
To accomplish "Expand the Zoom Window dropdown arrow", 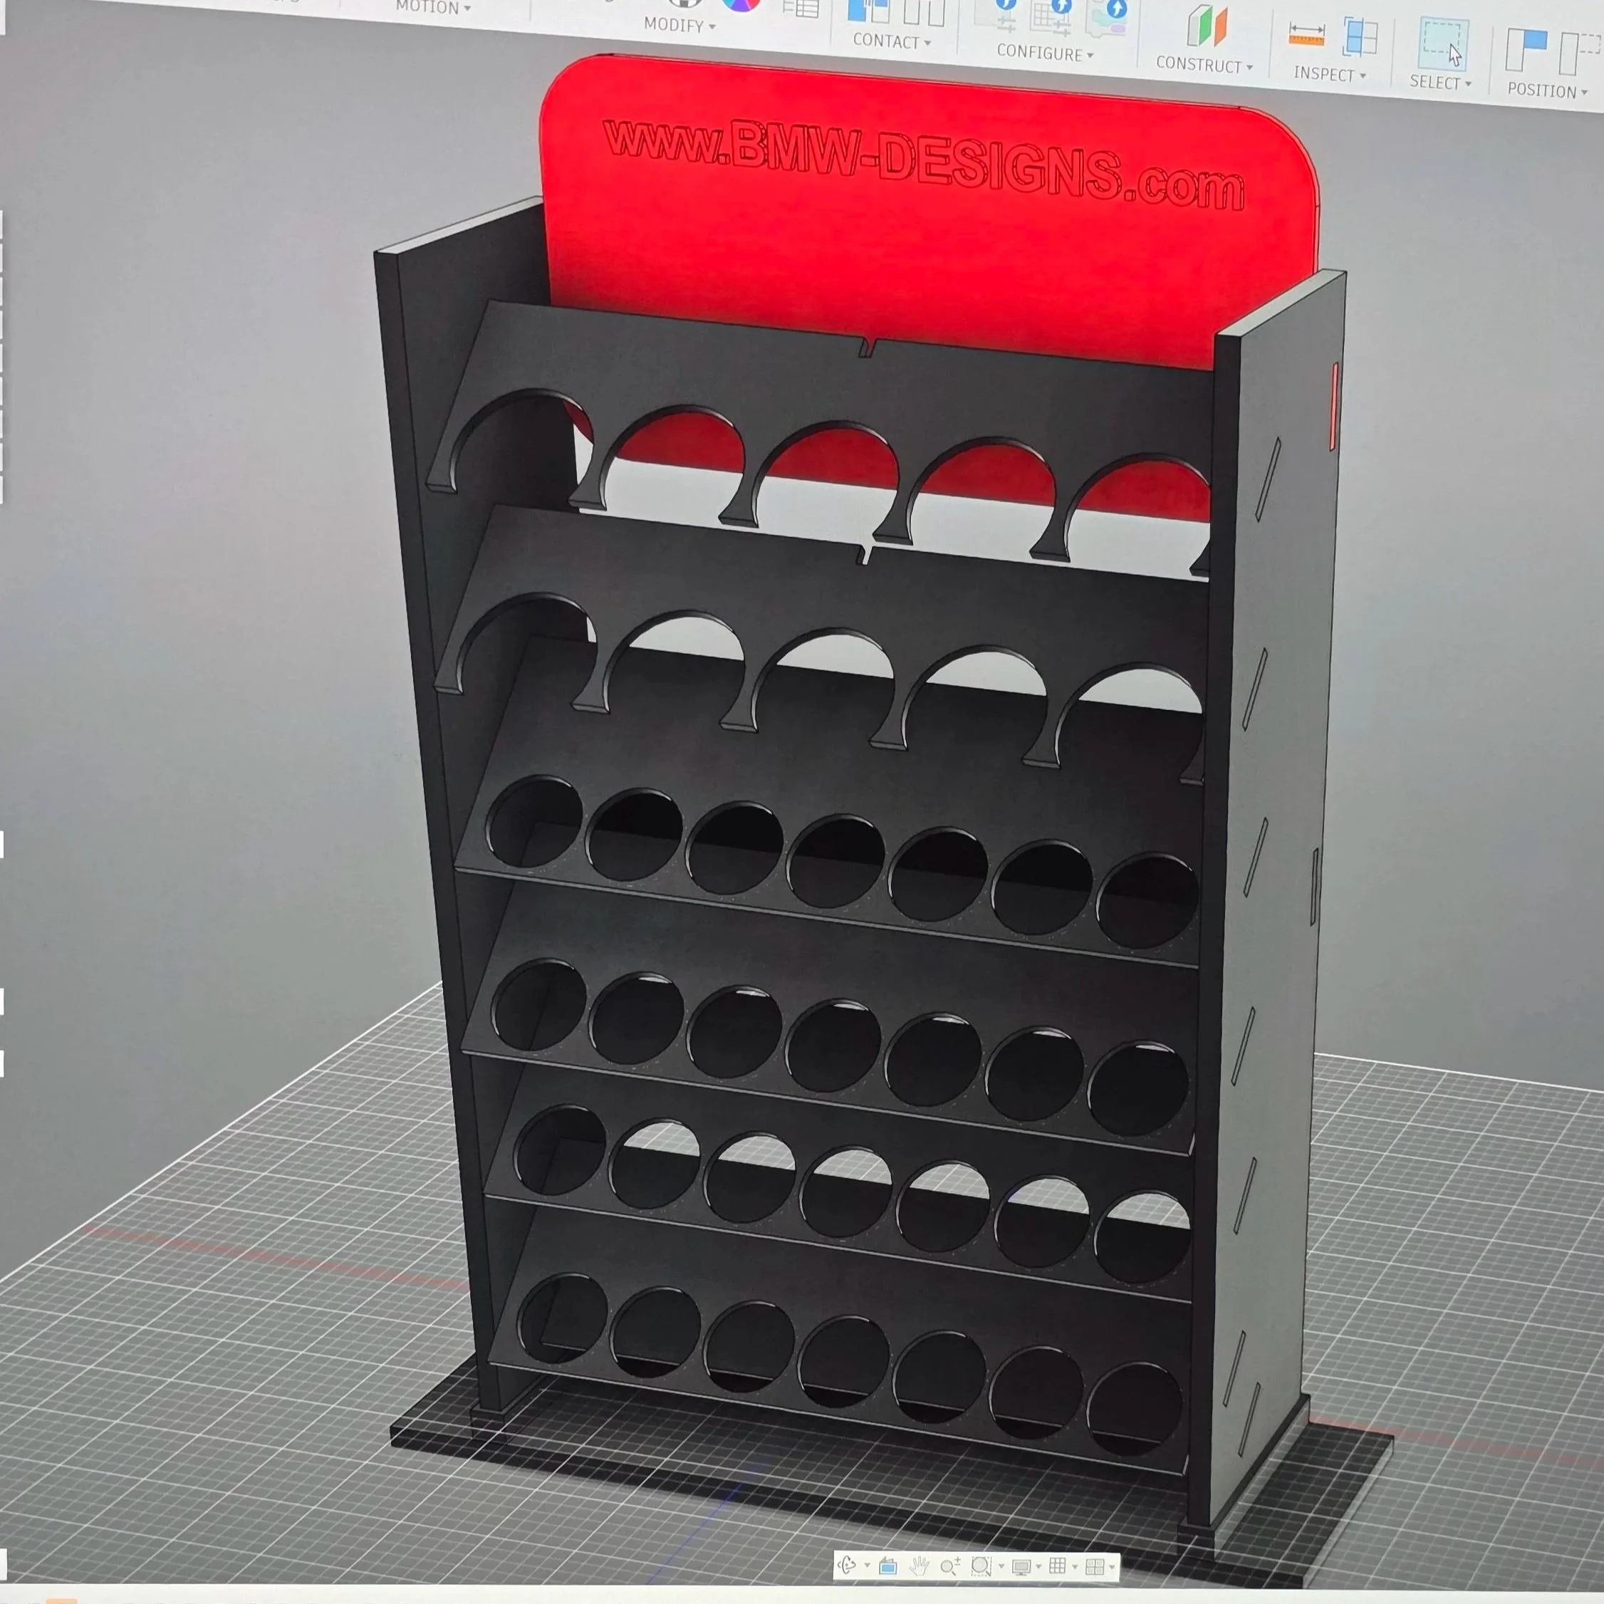I will click(1001, 1567).
